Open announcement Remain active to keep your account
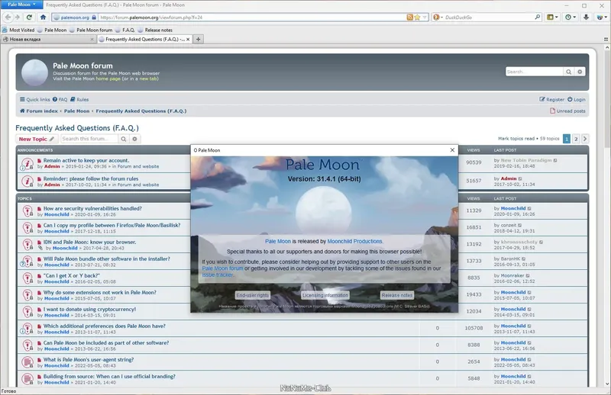The image size is (611, 395). point(86,160)
